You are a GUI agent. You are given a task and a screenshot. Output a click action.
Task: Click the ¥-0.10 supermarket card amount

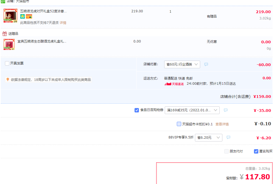(263, 124)
